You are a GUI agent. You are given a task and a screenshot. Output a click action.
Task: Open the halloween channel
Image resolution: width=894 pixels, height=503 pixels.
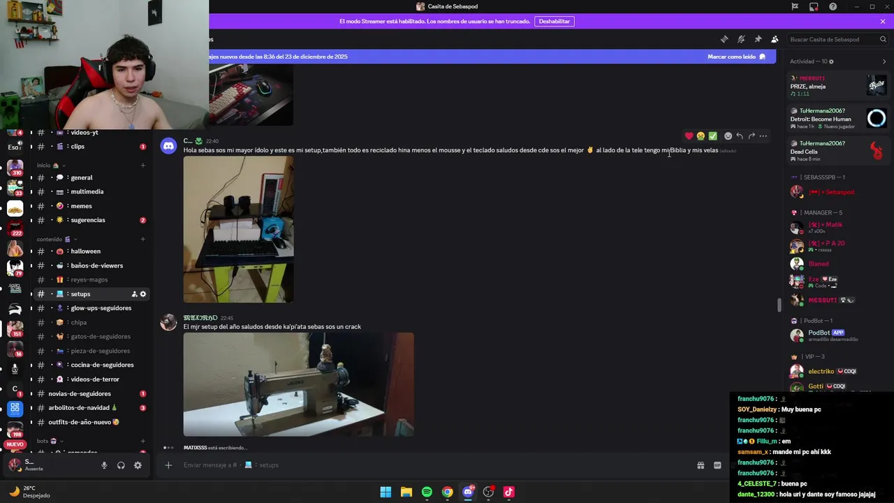pos(91,251)
